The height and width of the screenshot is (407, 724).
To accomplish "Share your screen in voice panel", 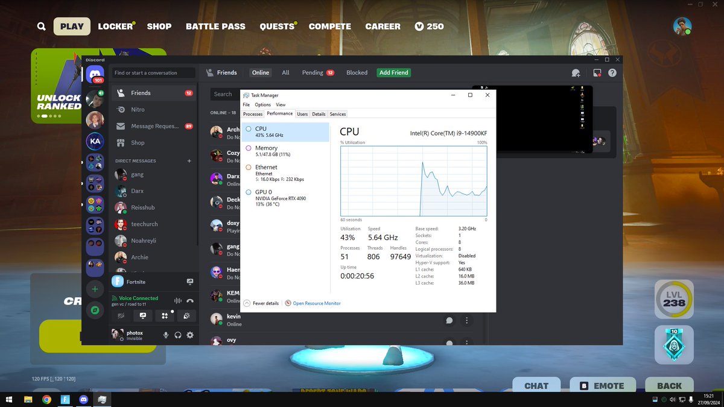I will coord(143,315).
